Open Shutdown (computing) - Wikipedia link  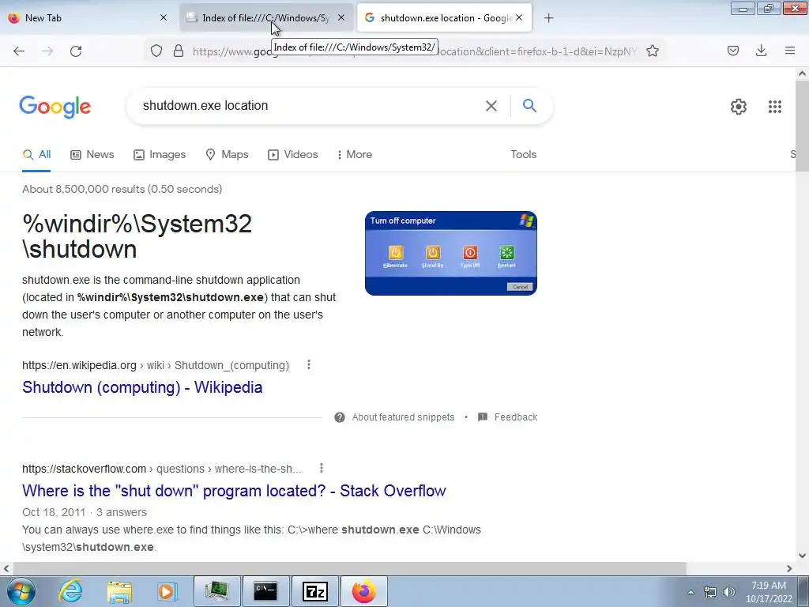(x=142, y=387)
